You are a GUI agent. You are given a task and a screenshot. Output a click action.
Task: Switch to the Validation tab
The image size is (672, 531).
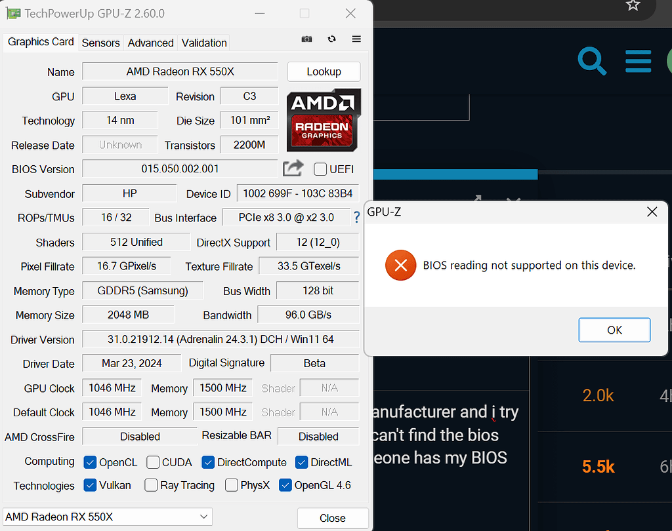pos(204,43)
